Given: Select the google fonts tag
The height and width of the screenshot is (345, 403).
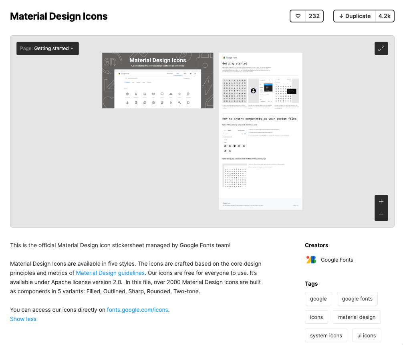Looking at the screenshot, I should [357, 298].
